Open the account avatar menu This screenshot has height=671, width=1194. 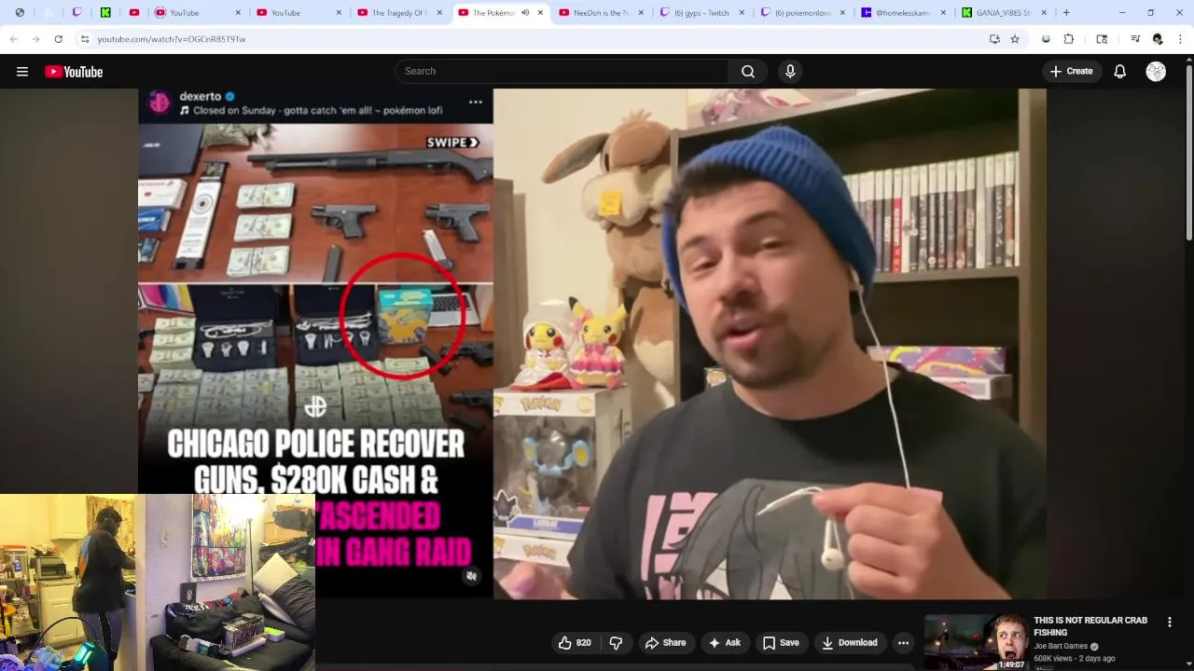pos(1156,72)
